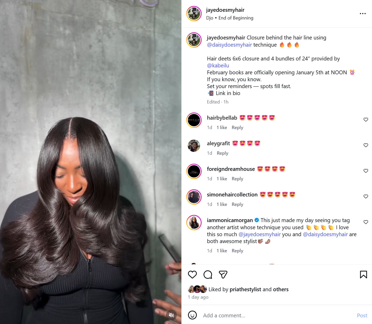Reply to foreigndreamhouse's comment
This screenshot has width=372, height=324.
(x=237, y=179)
